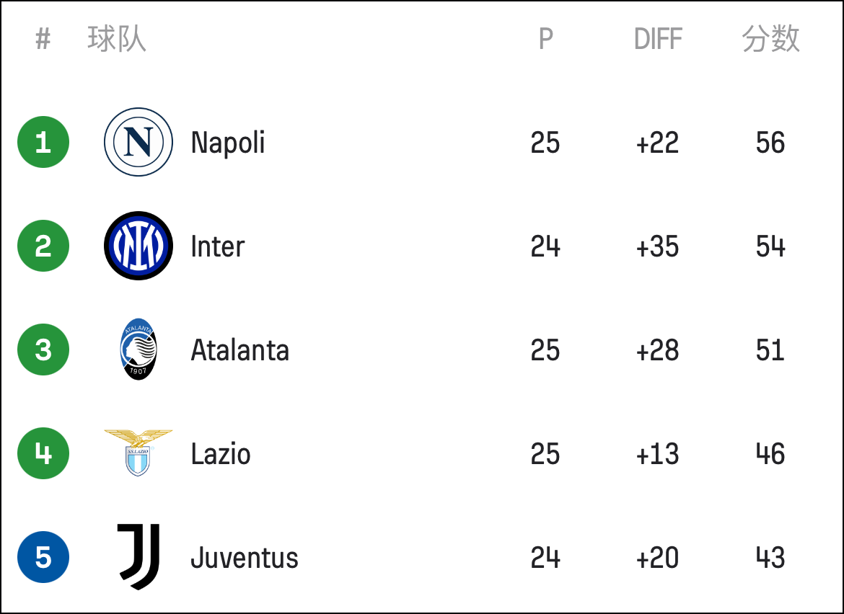Open the Juventus team name link
The image size is (844, 614).
click(x=245, y=558)
